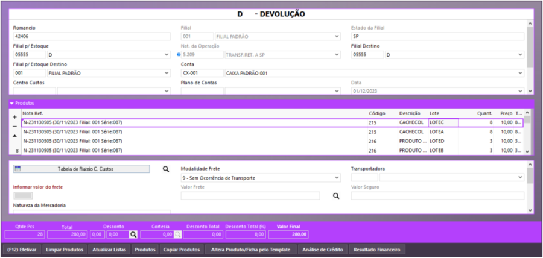Click the products list vertical scrollbar
The height and width of the screenshot is (258, 543).
pos(527,132)
